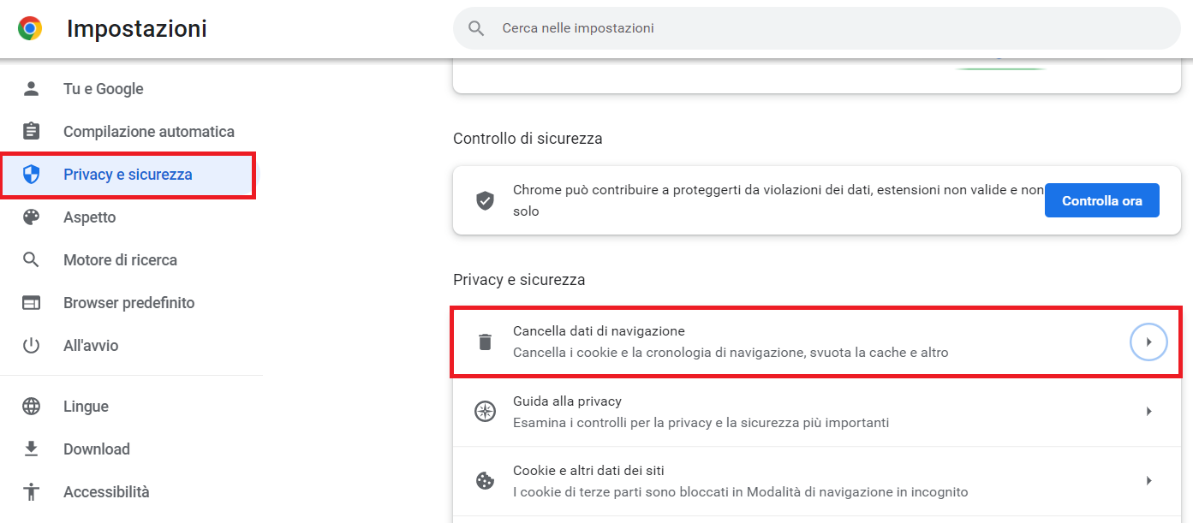
Task: Click the globe icon next to Lingue
Action: 32,406
